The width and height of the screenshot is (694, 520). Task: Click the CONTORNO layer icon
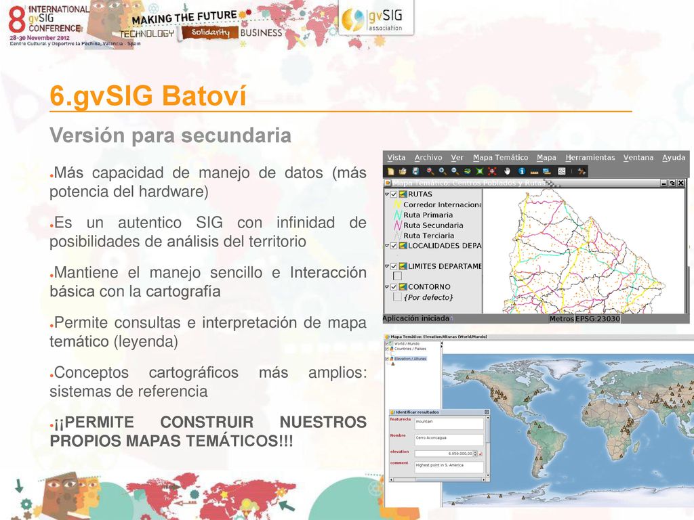[x=403, y=286]
